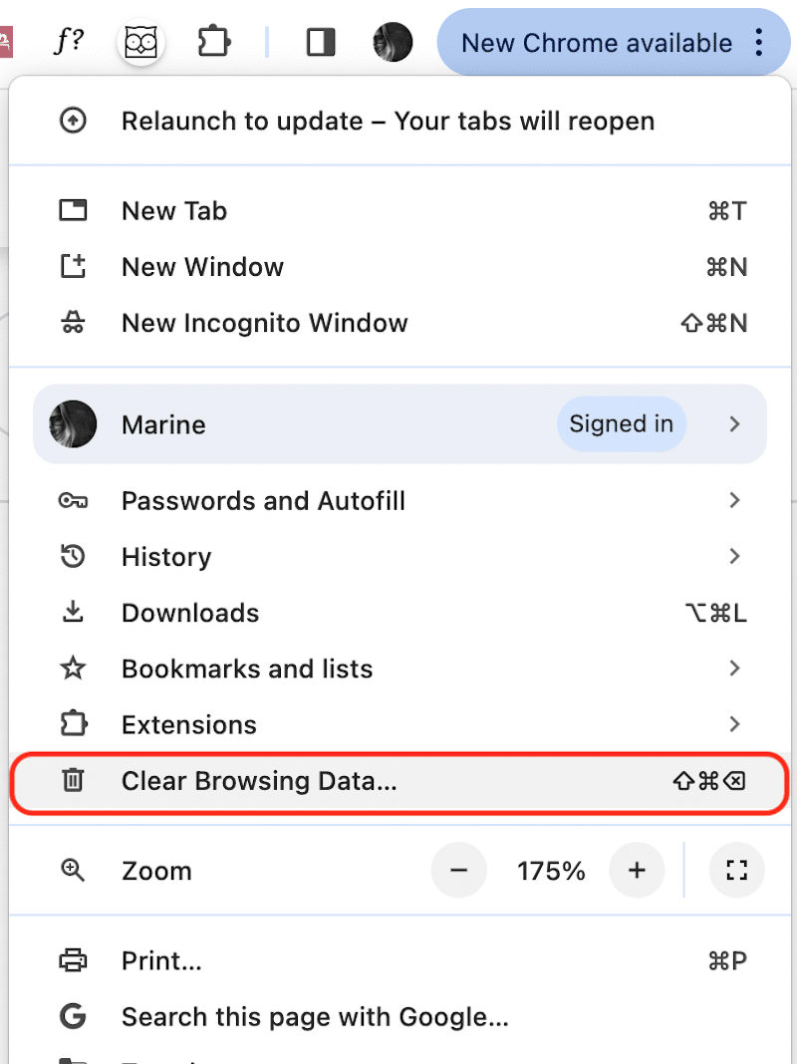Click the Downloads arrow icon

[74, 612]
